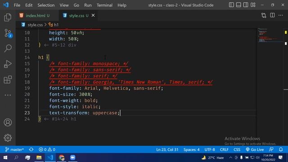Click the VS Code logo icon
This screenshot has width=288, height=162.
[x=6, y=5]
